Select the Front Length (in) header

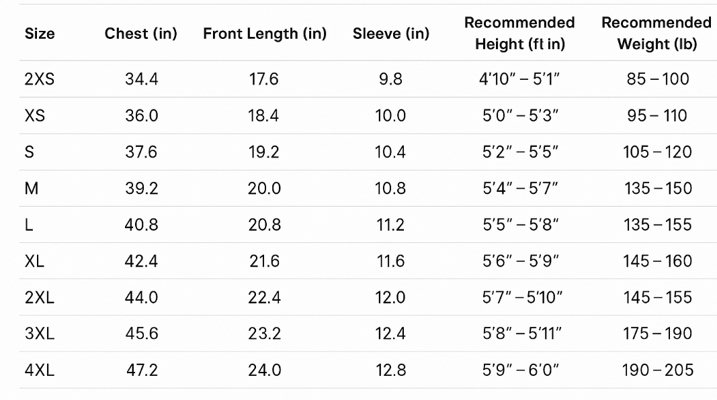pos(265,34)
